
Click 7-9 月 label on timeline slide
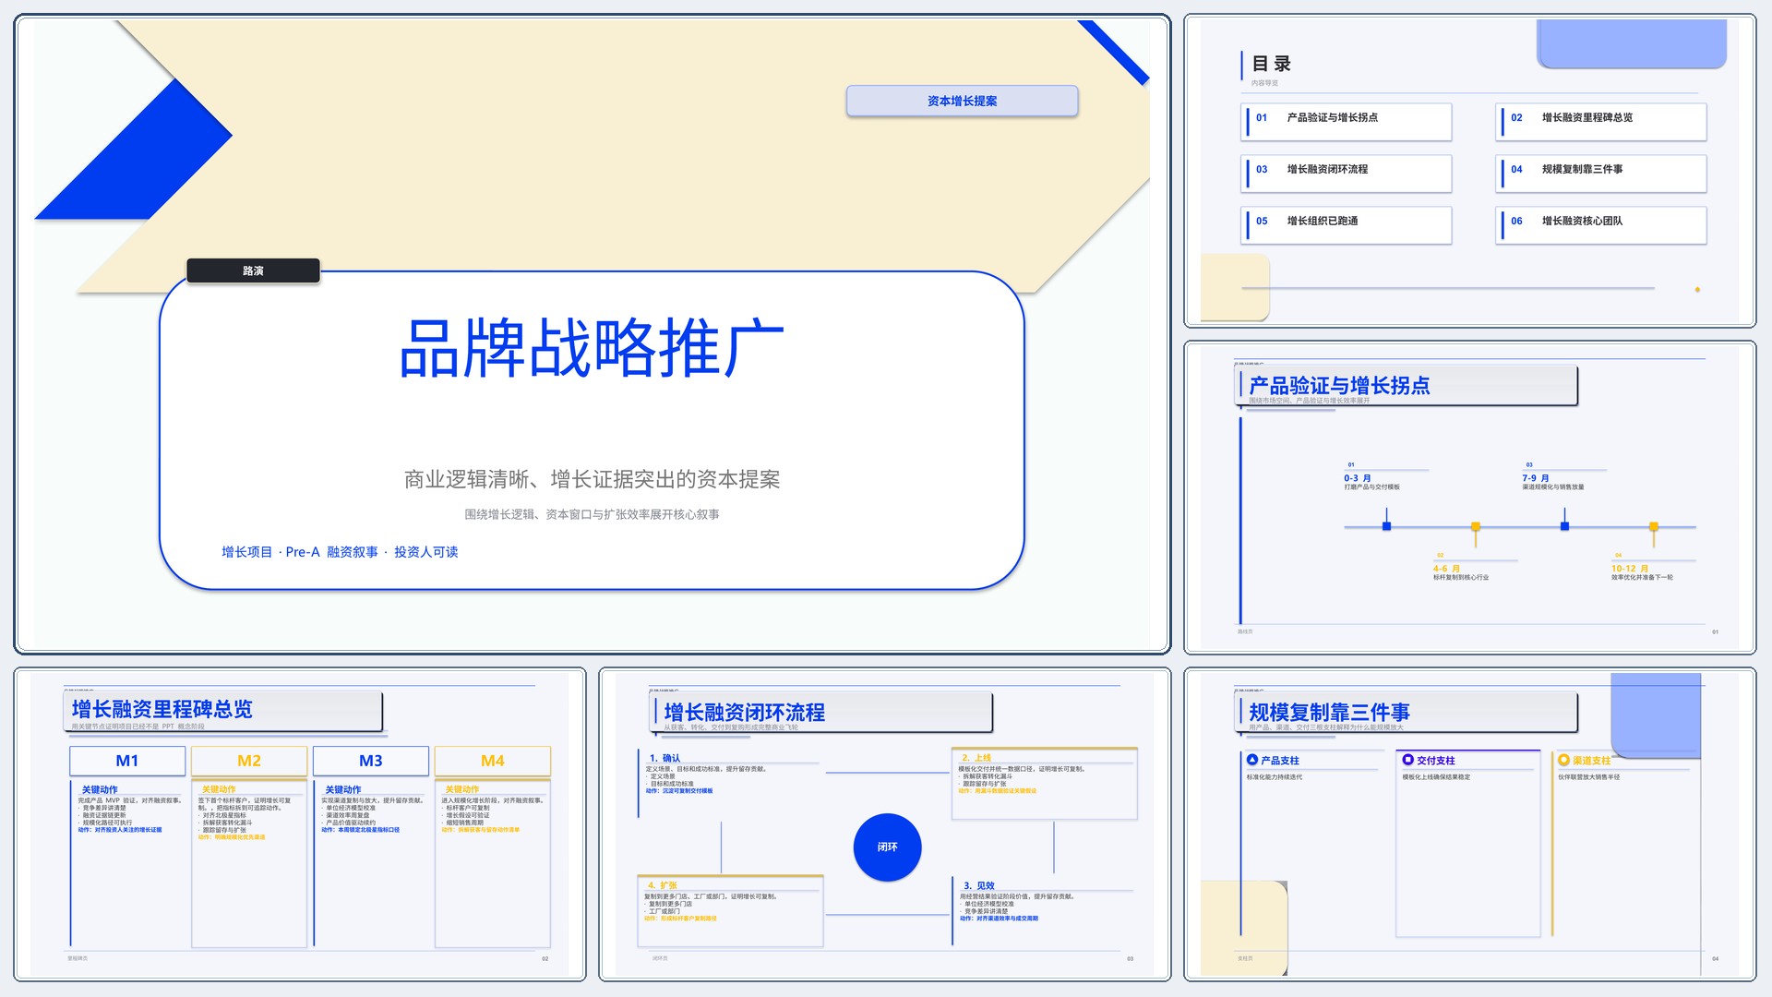point(1536,477)
